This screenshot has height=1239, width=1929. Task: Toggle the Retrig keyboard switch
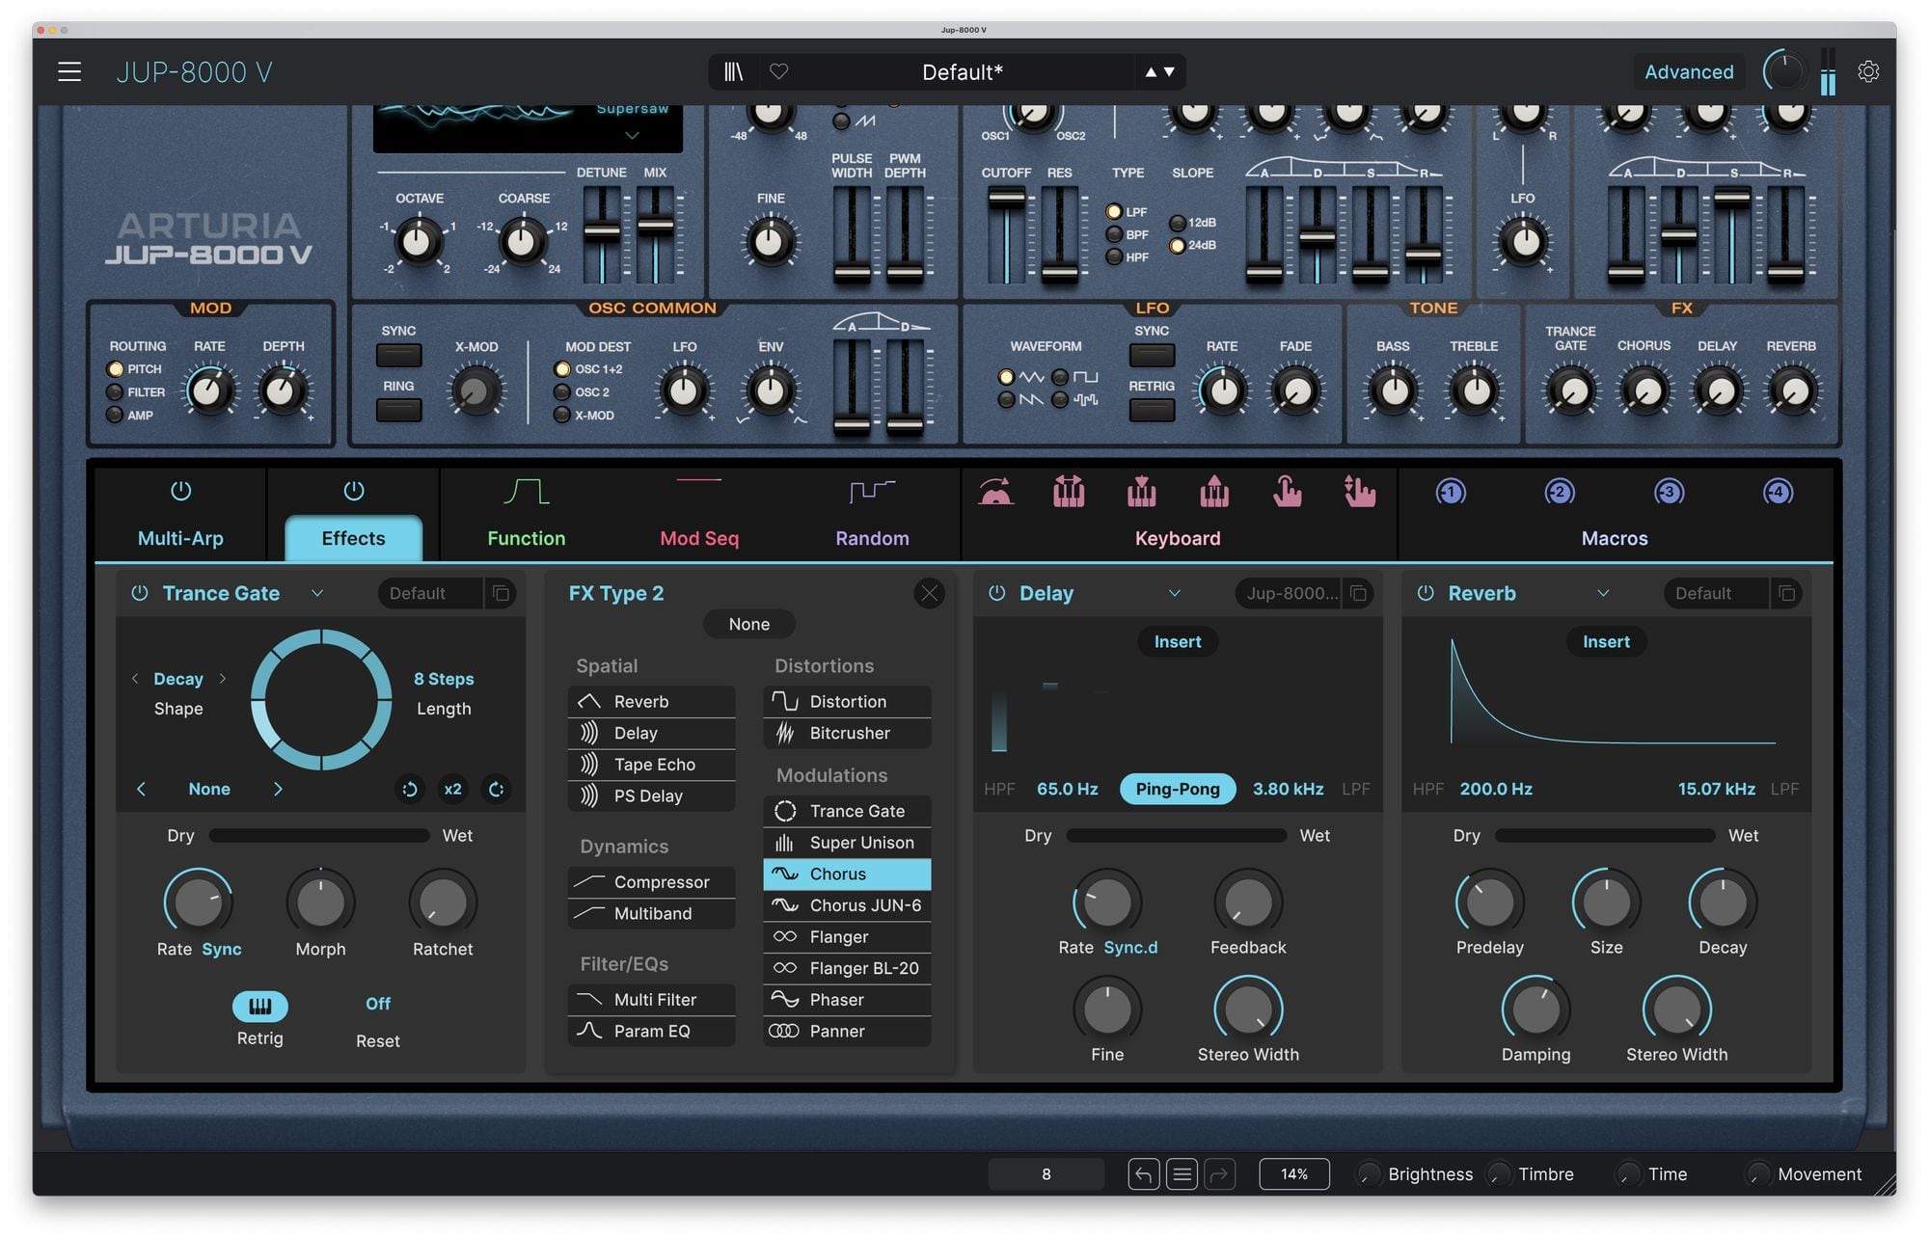point(259,1006)
